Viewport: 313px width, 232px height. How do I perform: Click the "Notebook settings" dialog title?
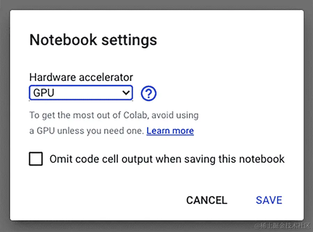pos(93,40)
